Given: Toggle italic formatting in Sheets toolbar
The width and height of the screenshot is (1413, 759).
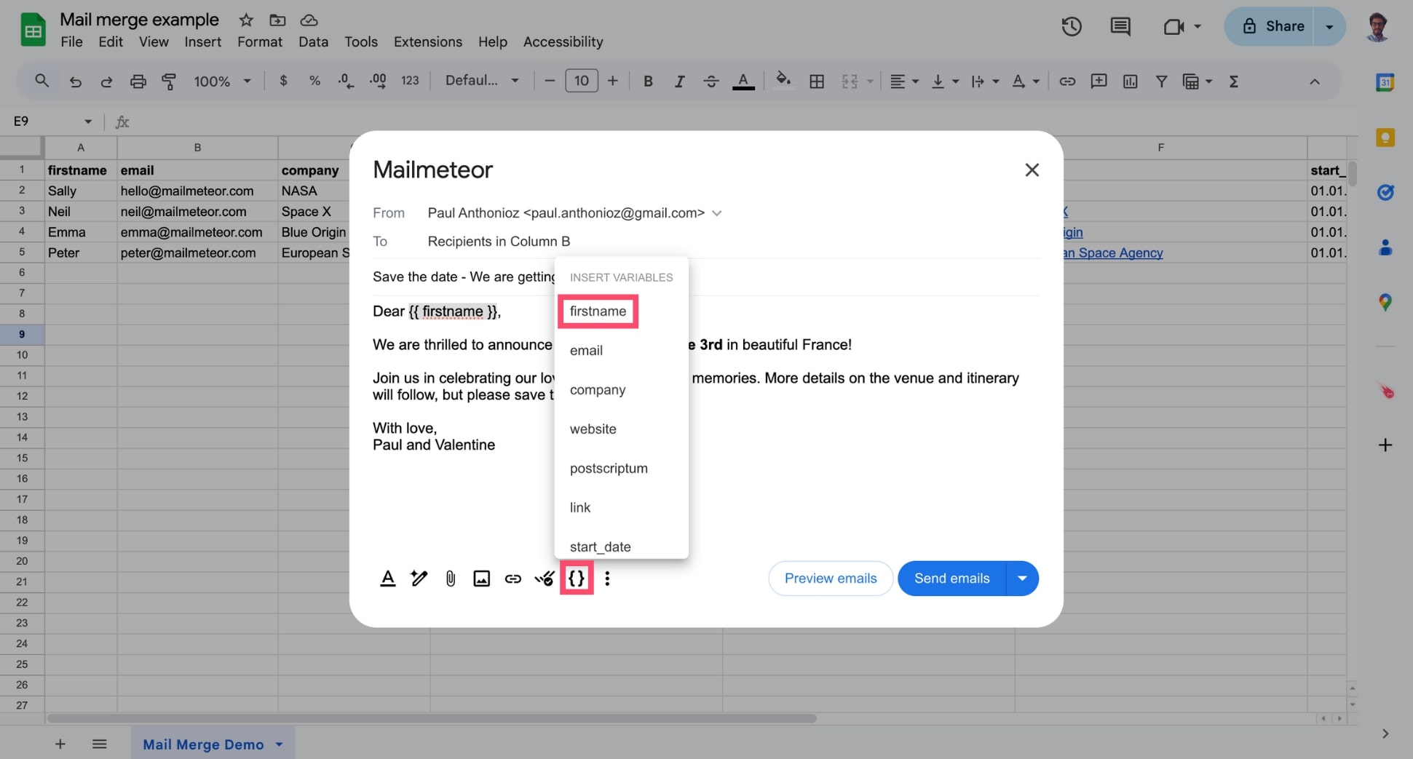Looking at the screenshot, I should (679, 81).
